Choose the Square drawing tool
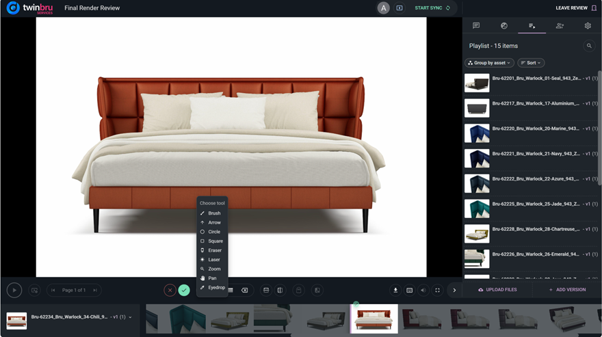Image resolution: width=602 pixels, height=337 pixels. [x=212, y=241]
